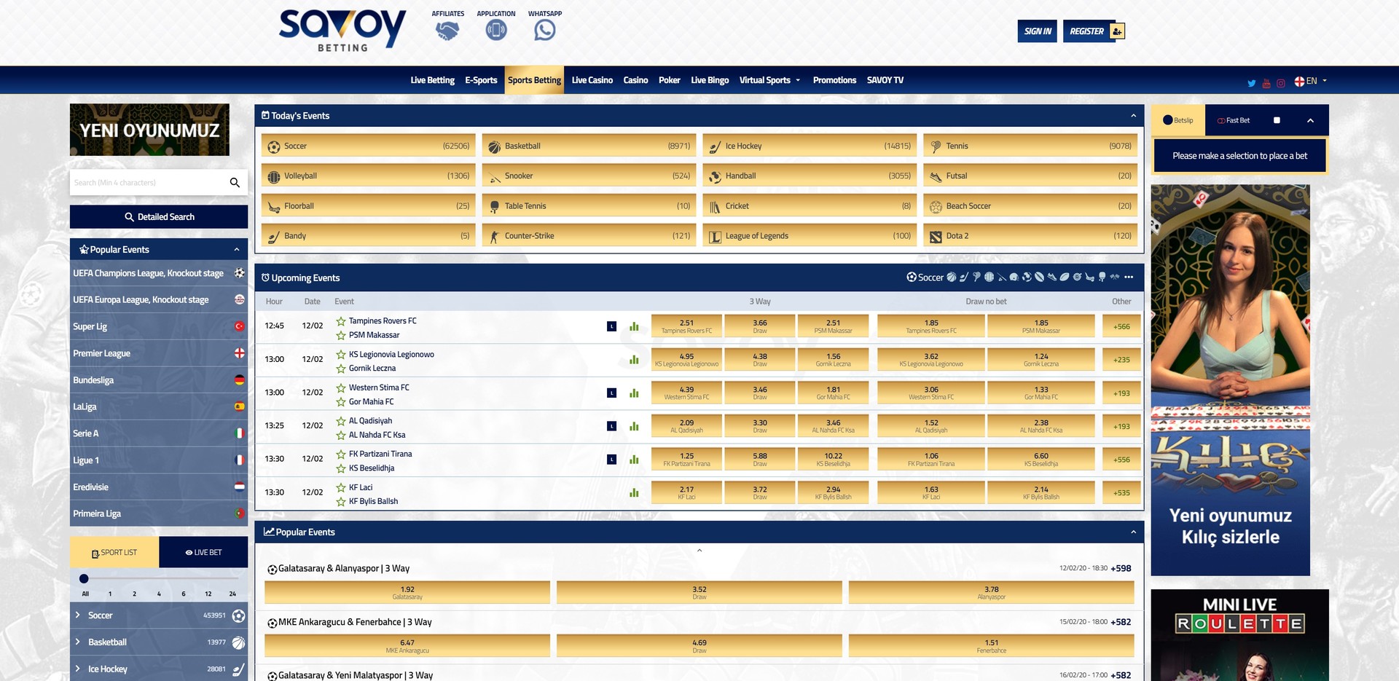The image size is (1399, 681).
Task: Select the Fast Bet option
Action: click(1234, 120)
